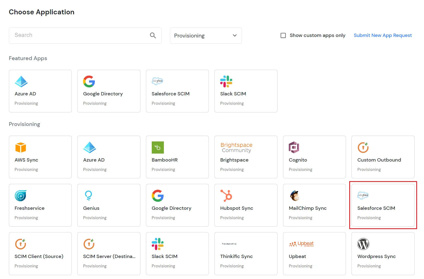Enable Show custom apps only
The height and width of the screenshot is (279, 424).
pyautogui.click(x=283, y=35)
